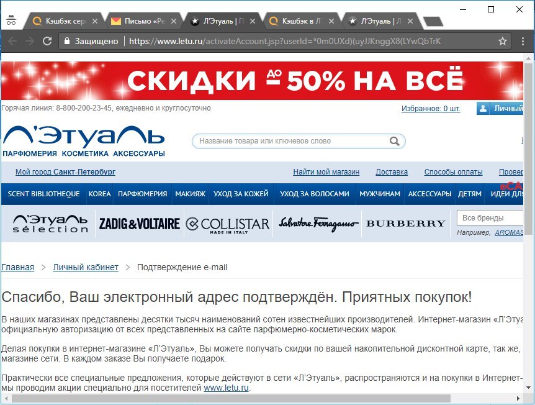The height and width of the screenshot is (405, 535).
Task: Open the МАКИЯЖ menu item
Action: point(191,194)
